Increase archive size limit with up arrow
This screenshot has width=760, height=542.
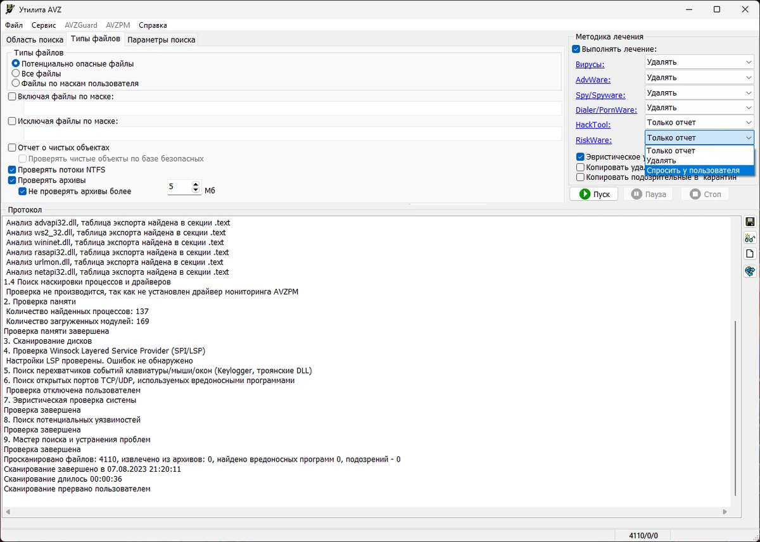tap(195, 184)
